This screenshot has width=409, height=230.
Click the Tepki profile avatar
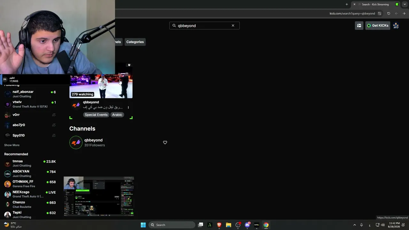tap(7, 214)
